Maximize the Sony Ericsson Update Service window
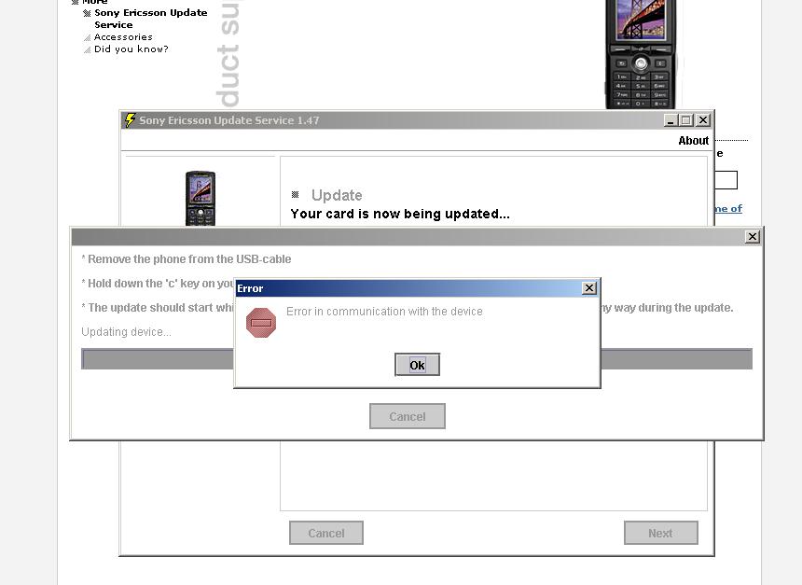Screen dimensions: 802x585 click(686, 120)
